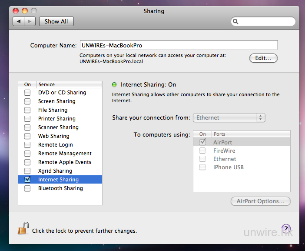Open the Share your connection from dropdown

click(229, 118)
